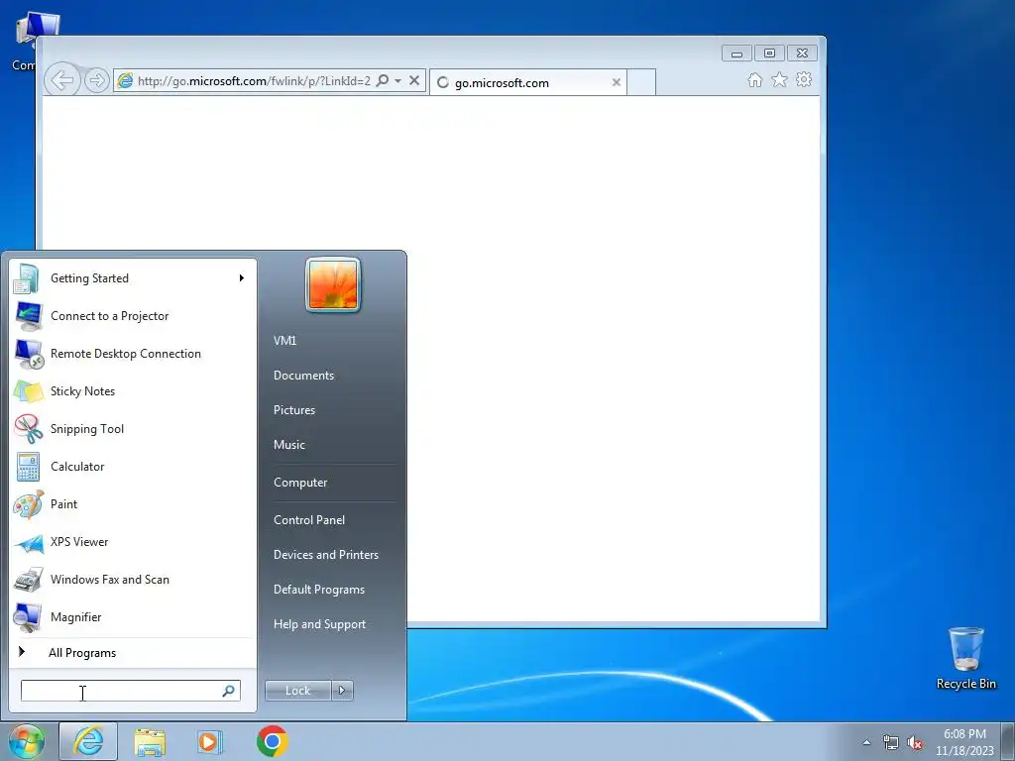The image size is (1015, 761).
Task: Open Control Panel
Action: pyautogui.click(x=309, y=520)
